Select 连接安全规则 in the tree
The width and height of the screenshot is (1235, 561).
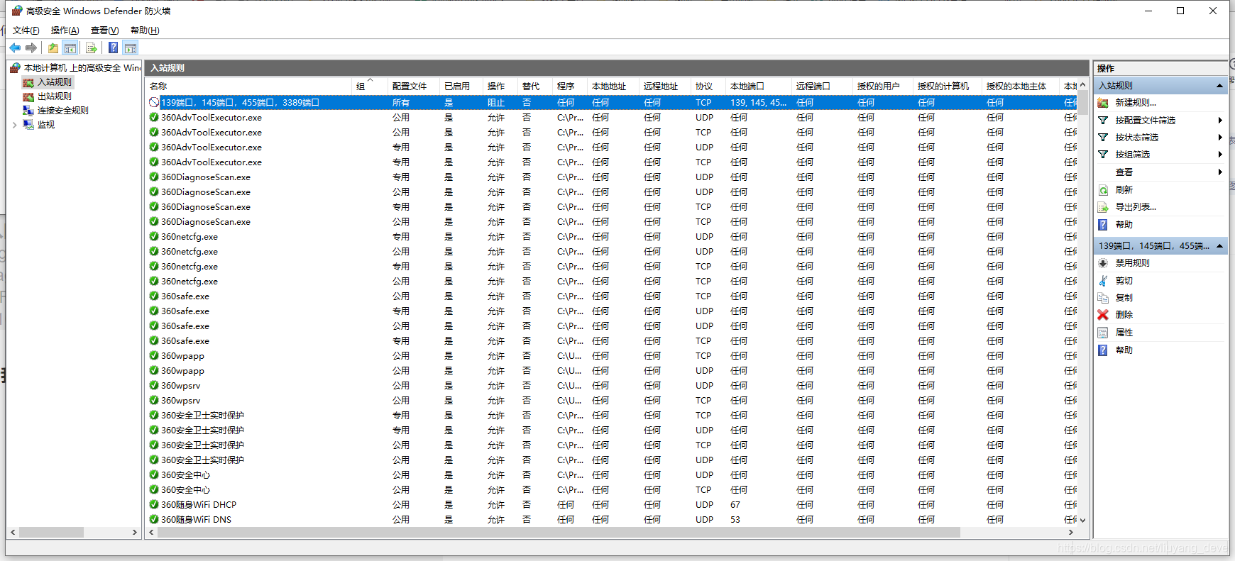click(63, 111)
